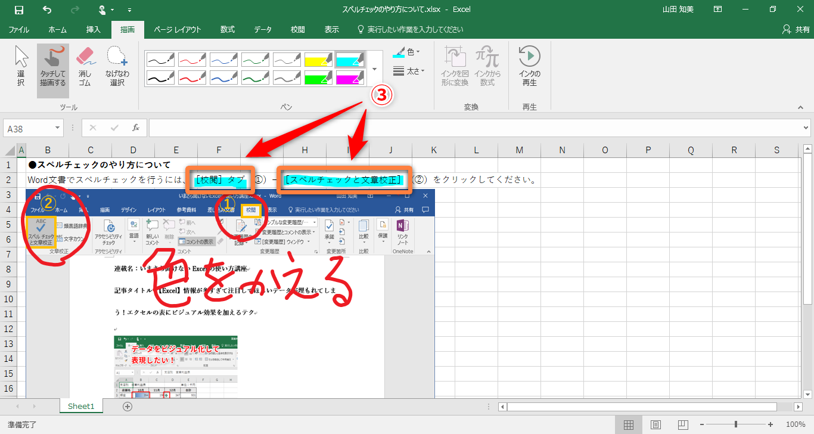This screenshot has width=814, height=434.
Task: Open the 太さ pen thickness dropdown
Action: (408, 71)
